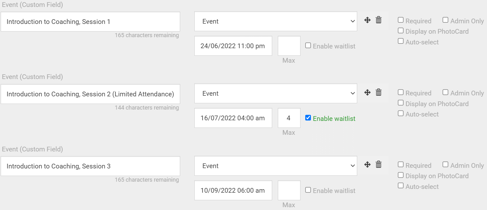Click the Introduction to Coaching, Session 3 name field
Image resolution: width=487 pixels, height=210 pixels.
click(x=90, y=166)
